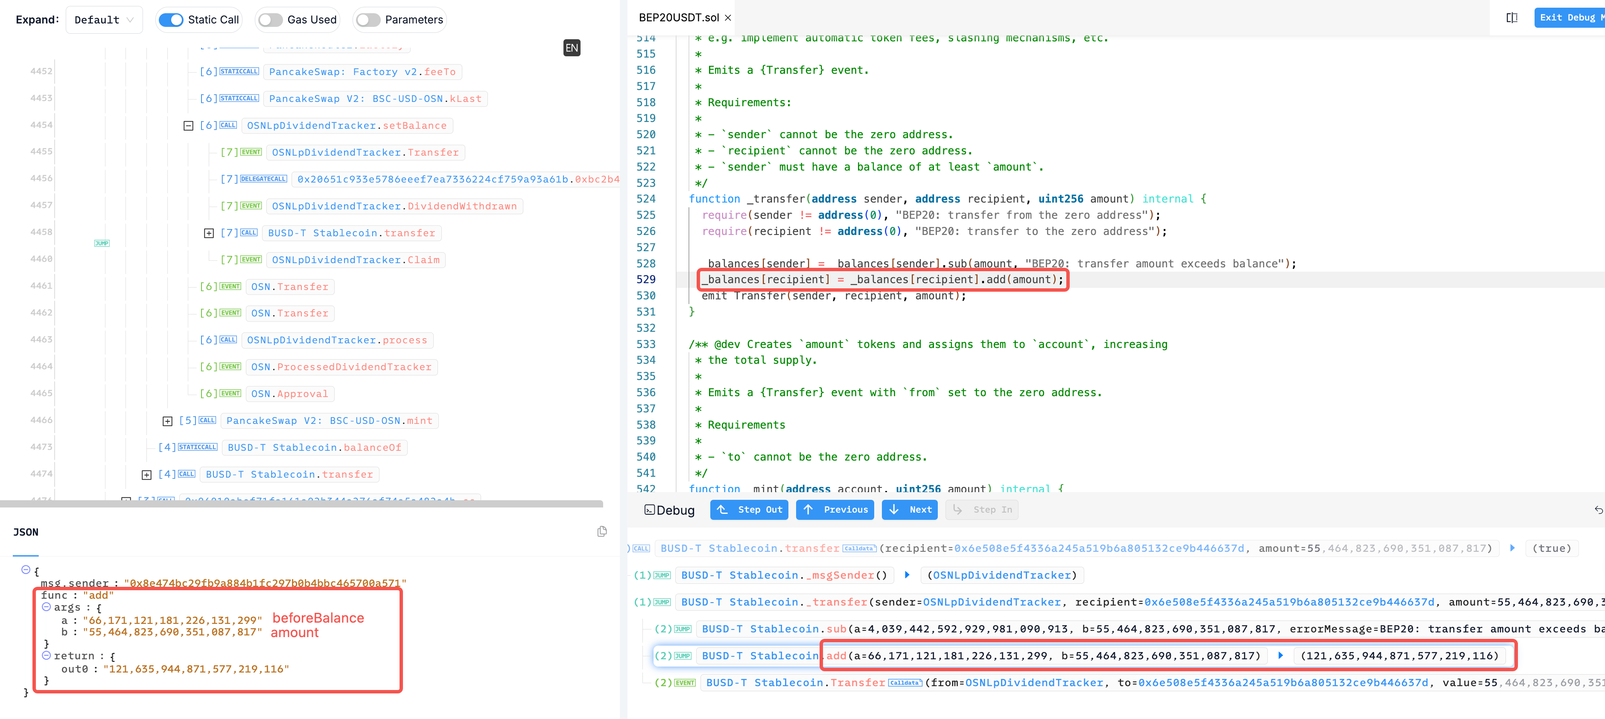Image resolution: width=1605 pixels, height=719 pixels.
Task: Open the Expand Default dropdown
Action: [104, 20]
